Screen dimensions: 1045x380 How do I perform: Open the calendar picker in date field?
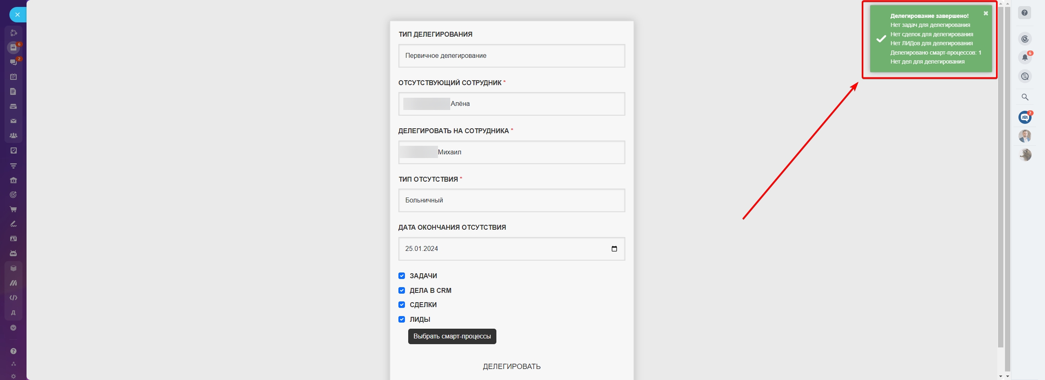coord(614,249)
